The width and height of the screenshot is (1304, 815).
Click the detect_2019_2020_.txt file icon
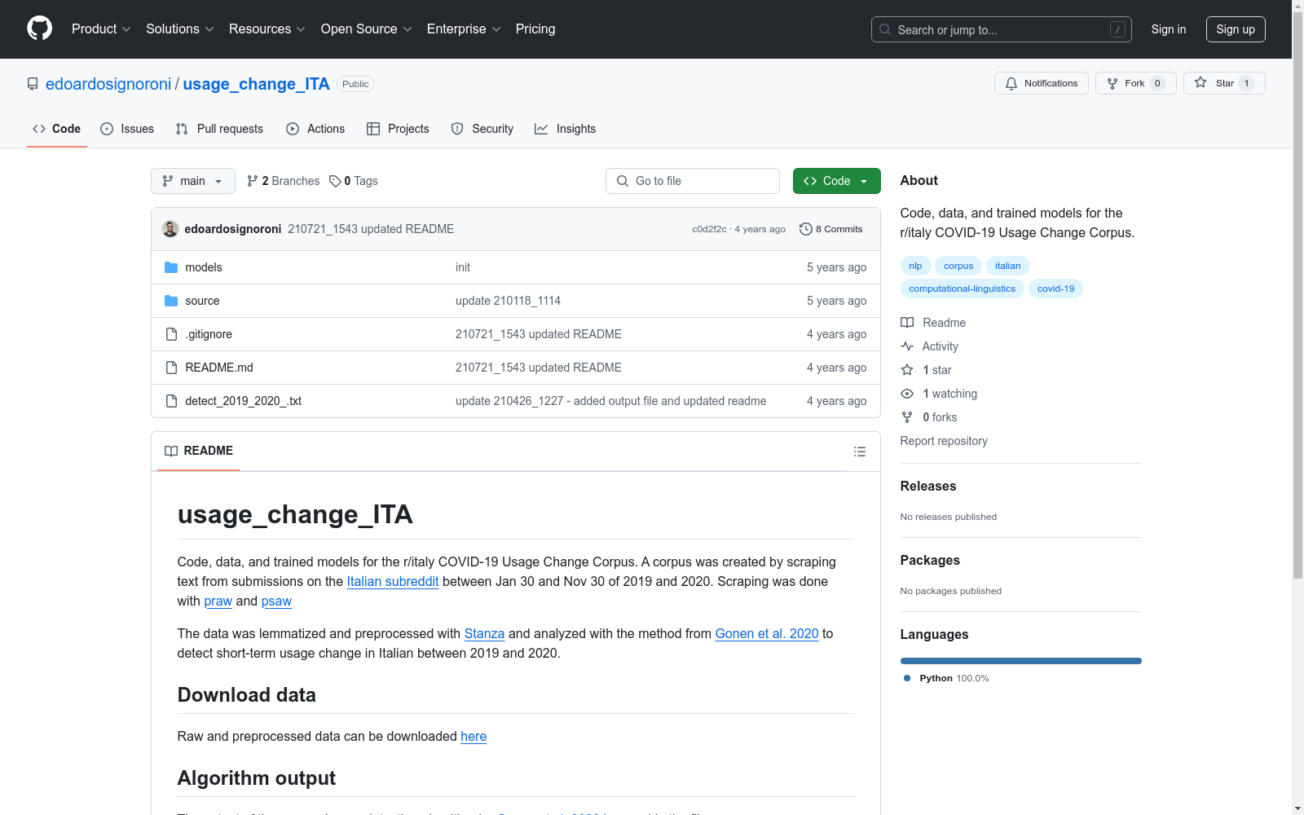[171, 401]
